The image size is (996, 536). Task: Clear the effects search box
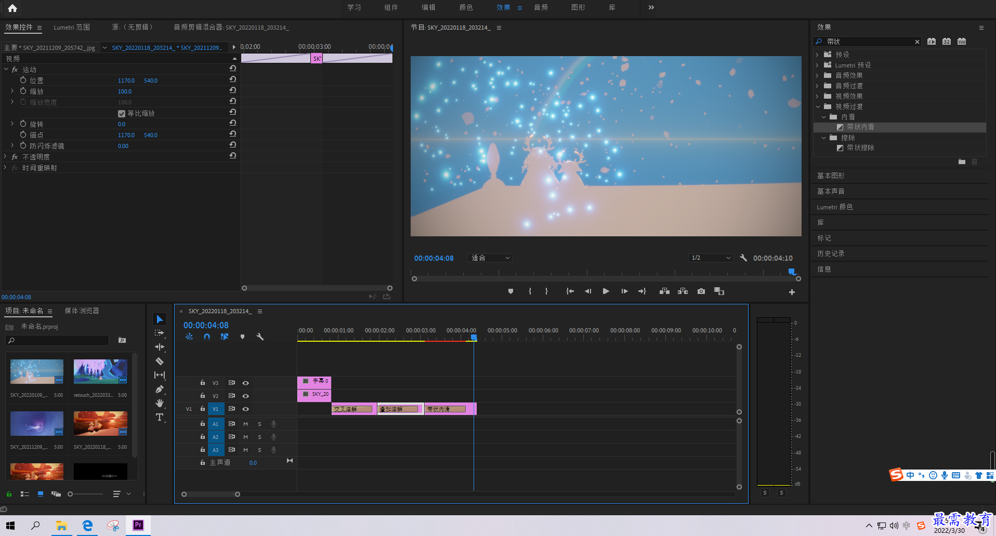pos(917,42)
